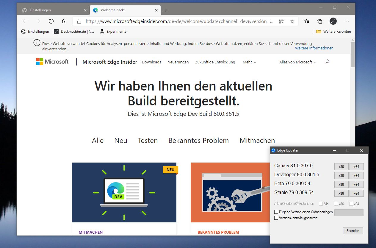Click the NEU badge on card
The width and height of the screenshot is (376, 248).
[x=170, y=170]
